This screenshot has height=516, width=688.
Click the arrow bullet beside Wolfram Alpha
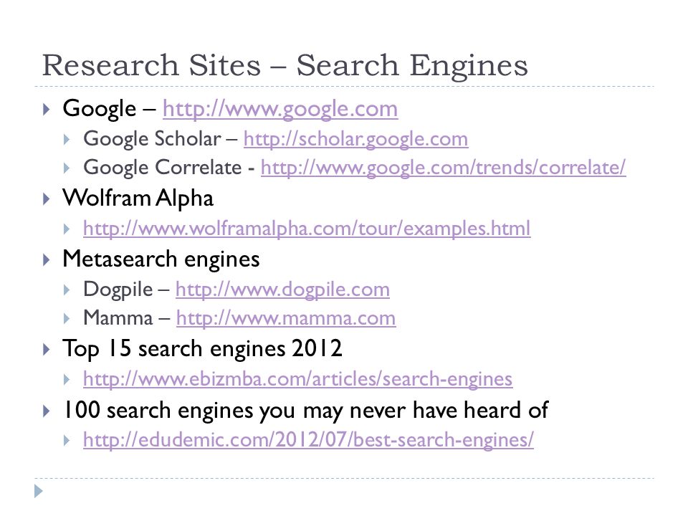46,199
